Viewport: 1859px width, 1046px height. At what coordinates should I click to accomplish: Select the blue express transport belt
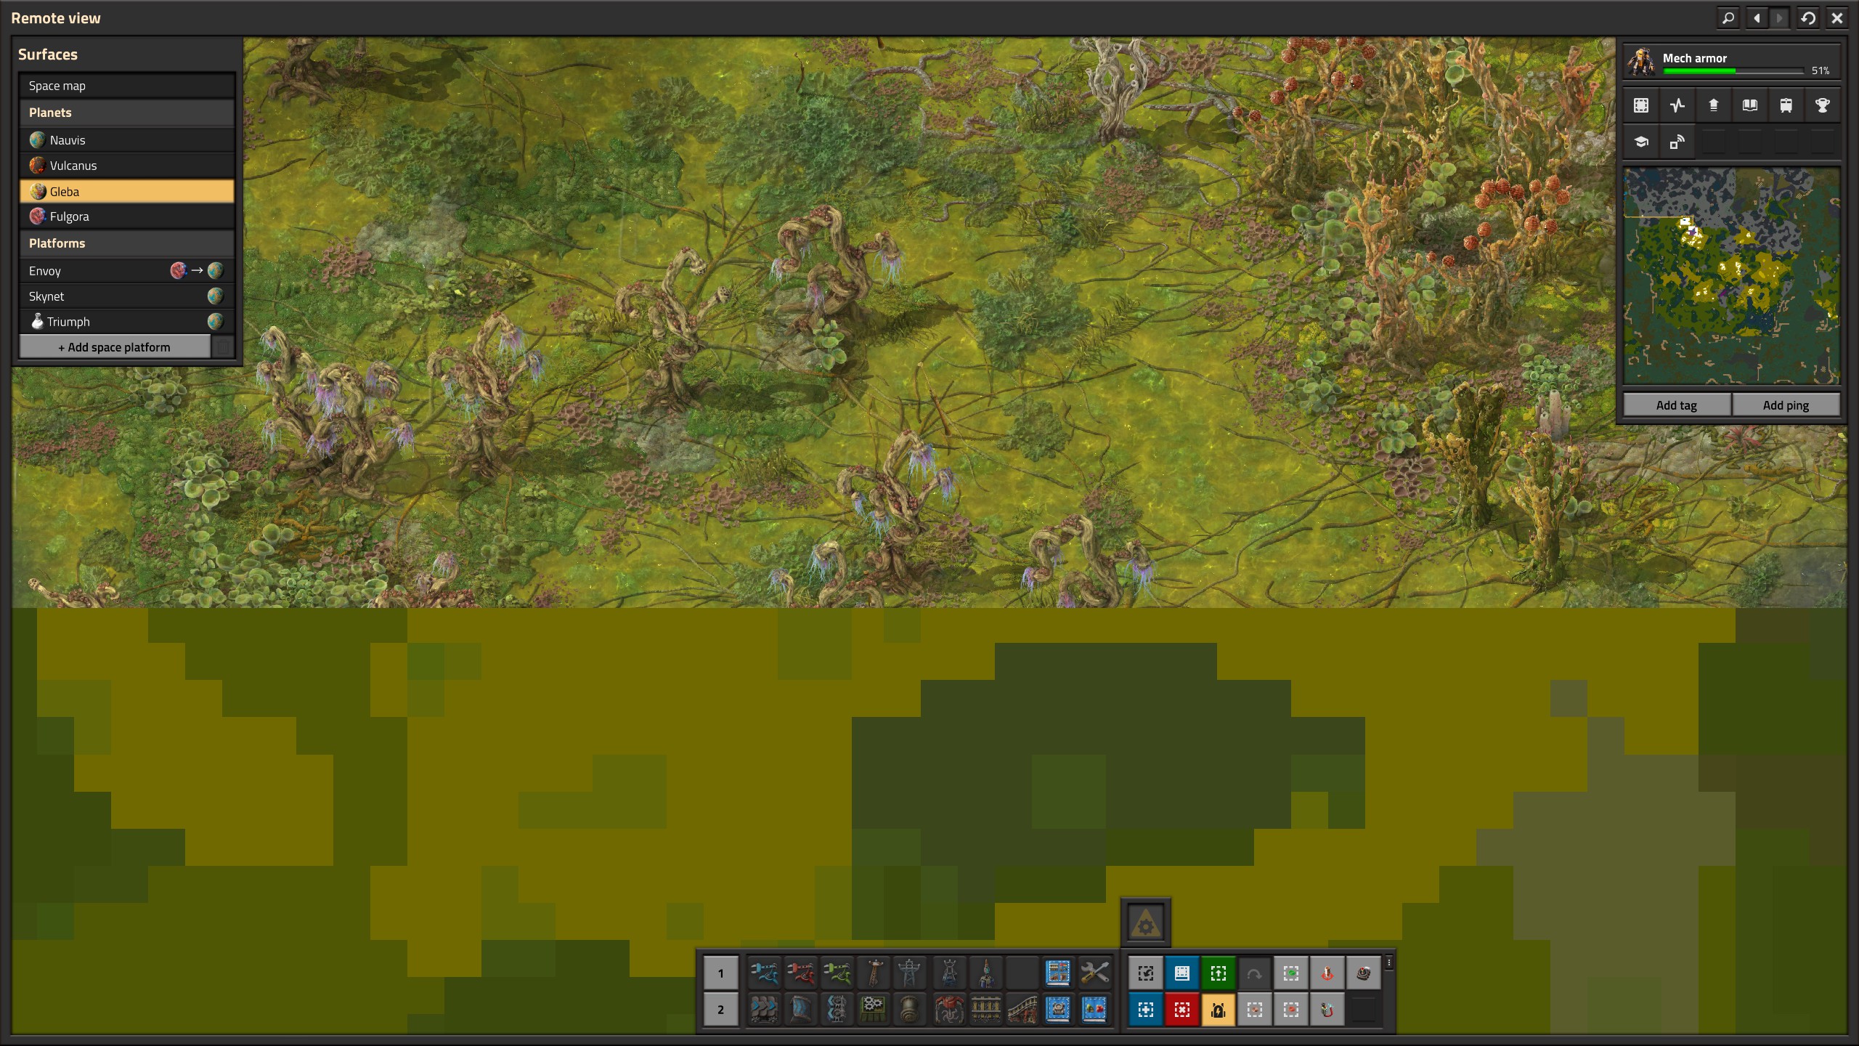tap(764, 1009)
